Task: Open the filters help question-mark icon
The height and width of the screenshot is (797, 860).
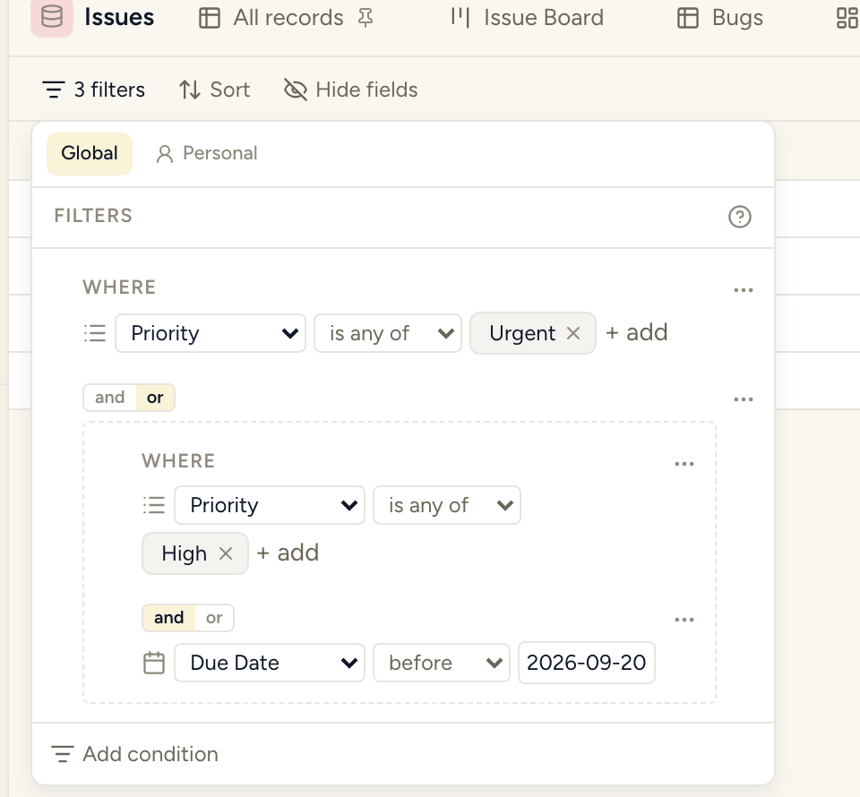Action: click(x=739, y=217)
